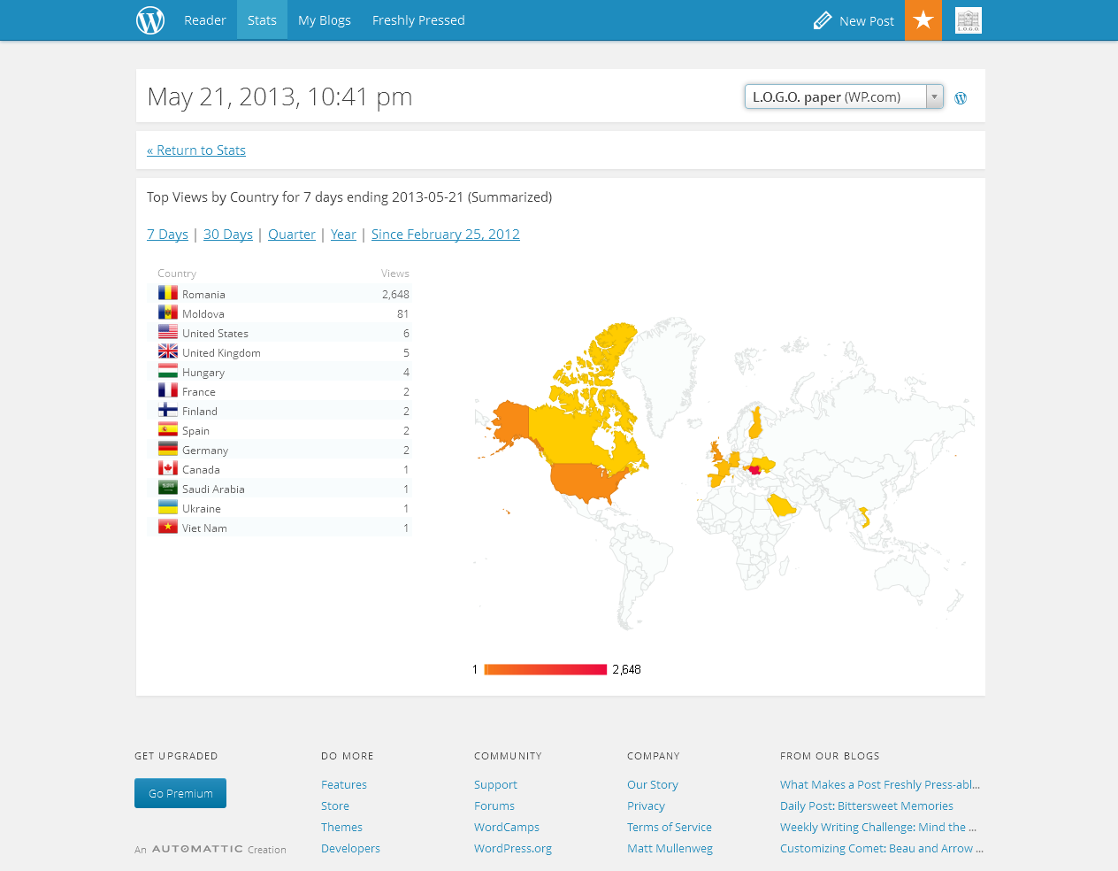Open Freshly Pressed in top navigation

(418, 20)
